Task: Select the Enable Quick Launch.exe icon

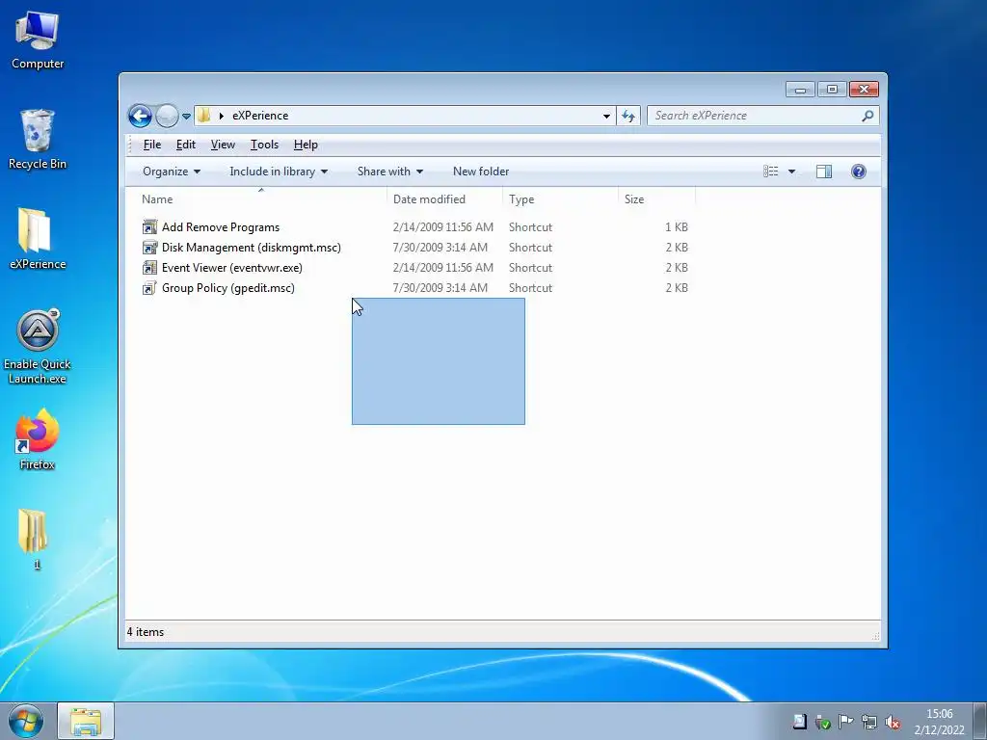Action: [38, 346]
